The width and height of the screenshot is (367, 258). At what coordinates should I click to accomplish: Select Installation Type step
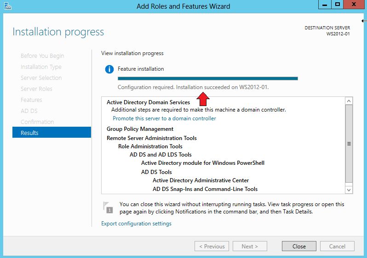coord(41,67)
